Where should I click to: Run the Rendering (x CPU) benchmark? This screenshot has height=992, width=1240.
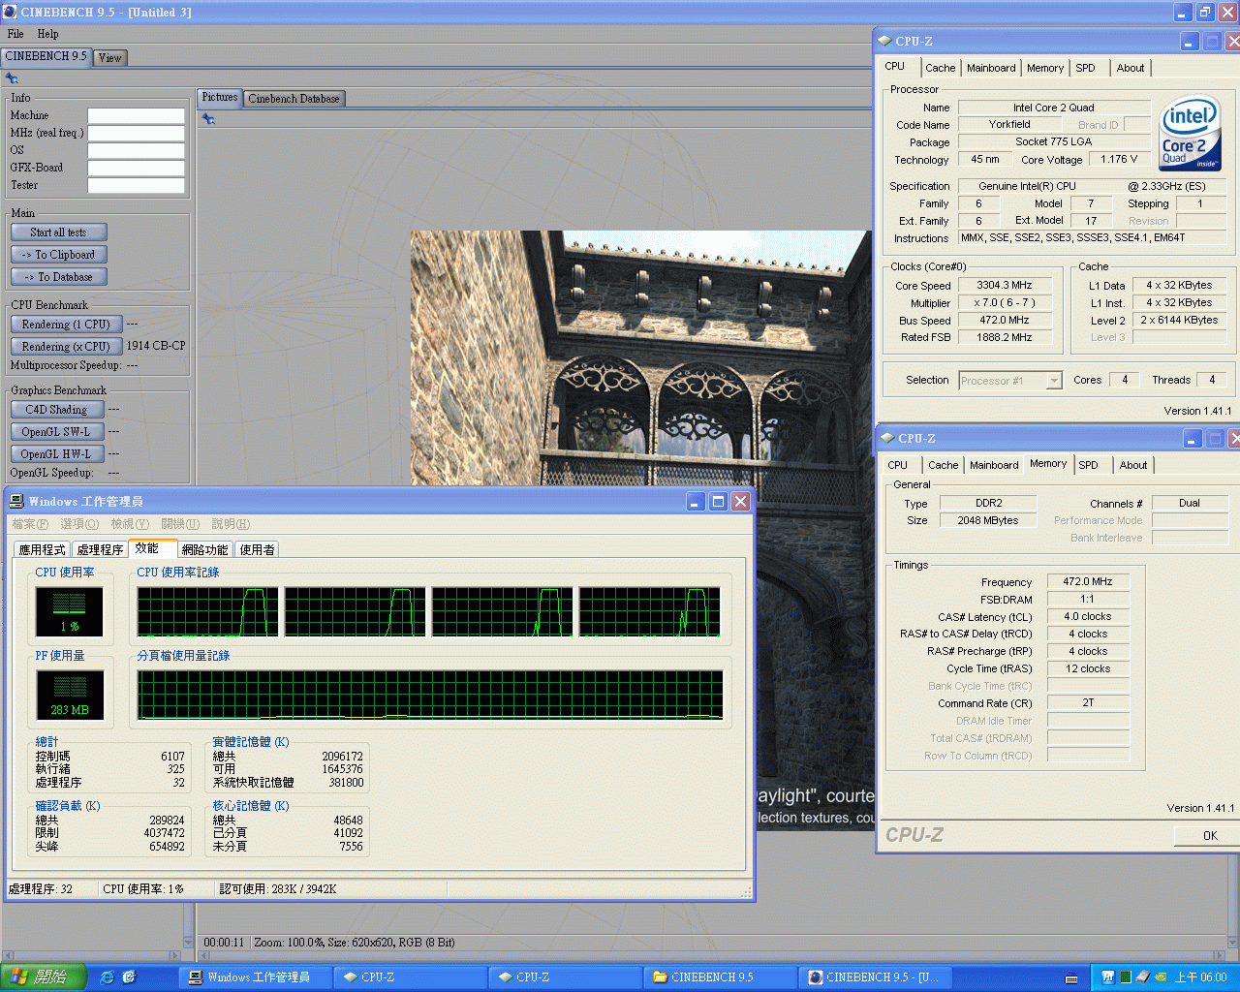(x=66, y=347)
